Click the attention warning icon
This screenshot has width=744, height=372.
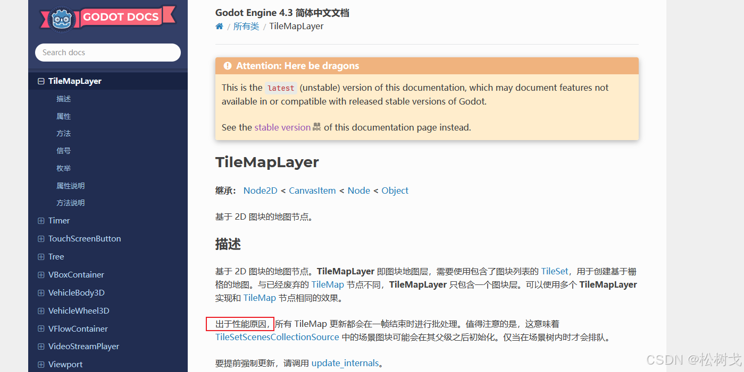[228, 66]
